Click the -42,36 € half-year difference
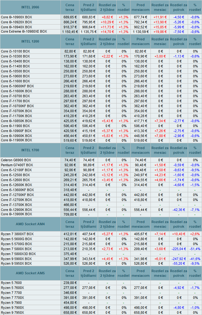 [178, 210]
